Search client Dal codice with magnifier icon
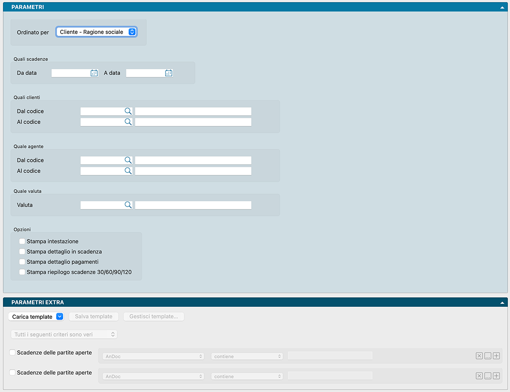The image size is (510, 392). (128, 111)
